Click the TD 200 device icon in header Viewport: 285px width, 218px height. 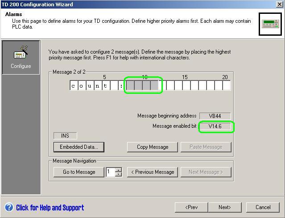(270, 24)
